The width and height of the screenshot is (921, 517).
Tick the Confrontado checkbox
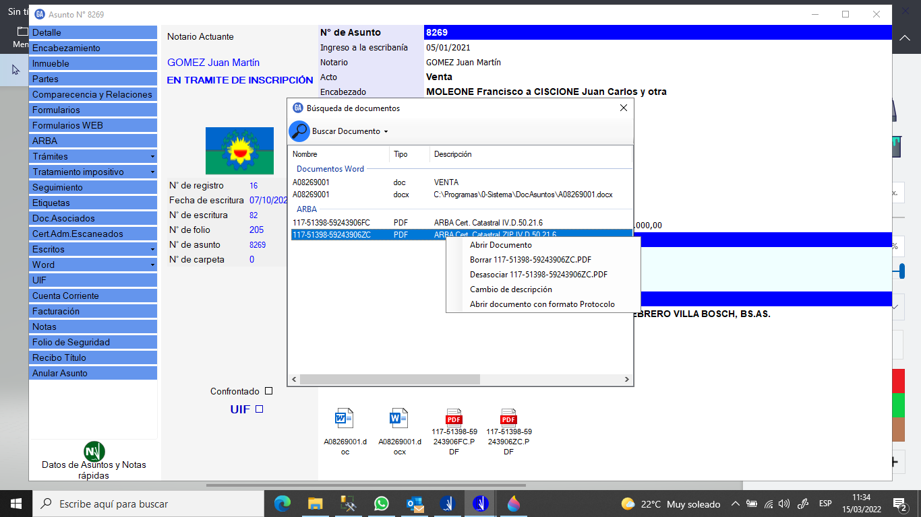pos(269,391)
